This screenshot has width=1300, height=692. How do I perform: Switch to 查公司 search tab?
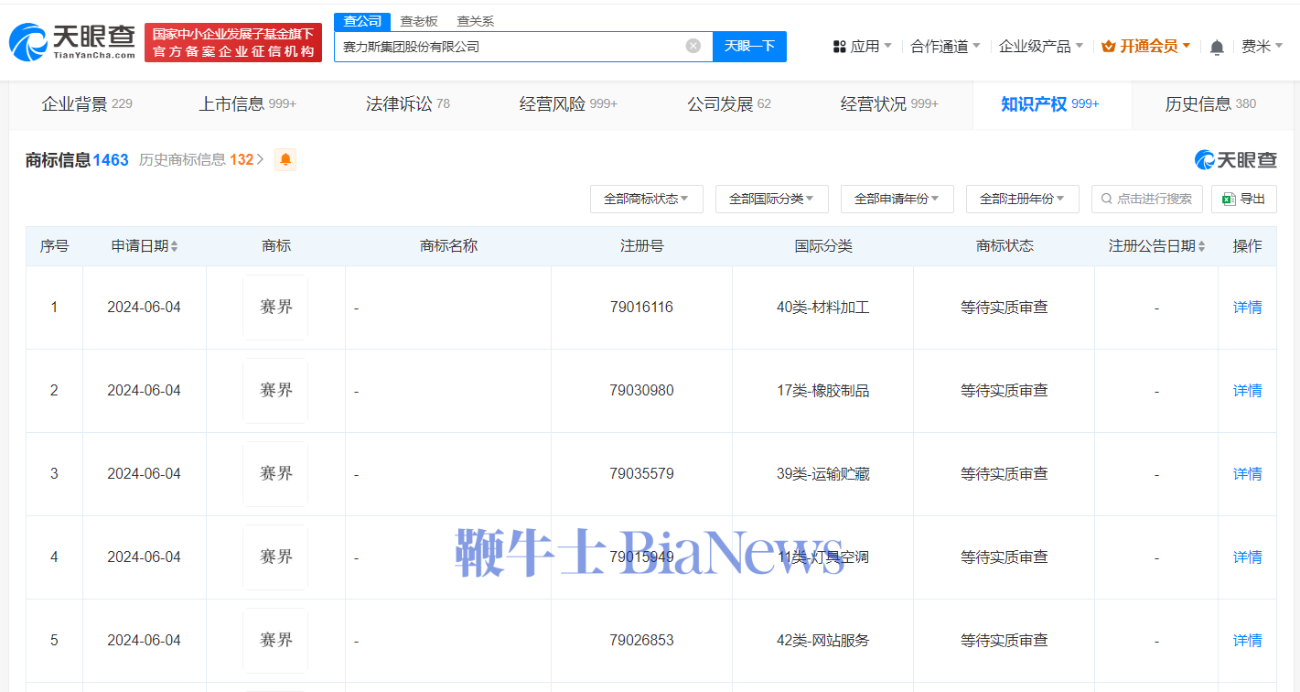coord(362,21)
